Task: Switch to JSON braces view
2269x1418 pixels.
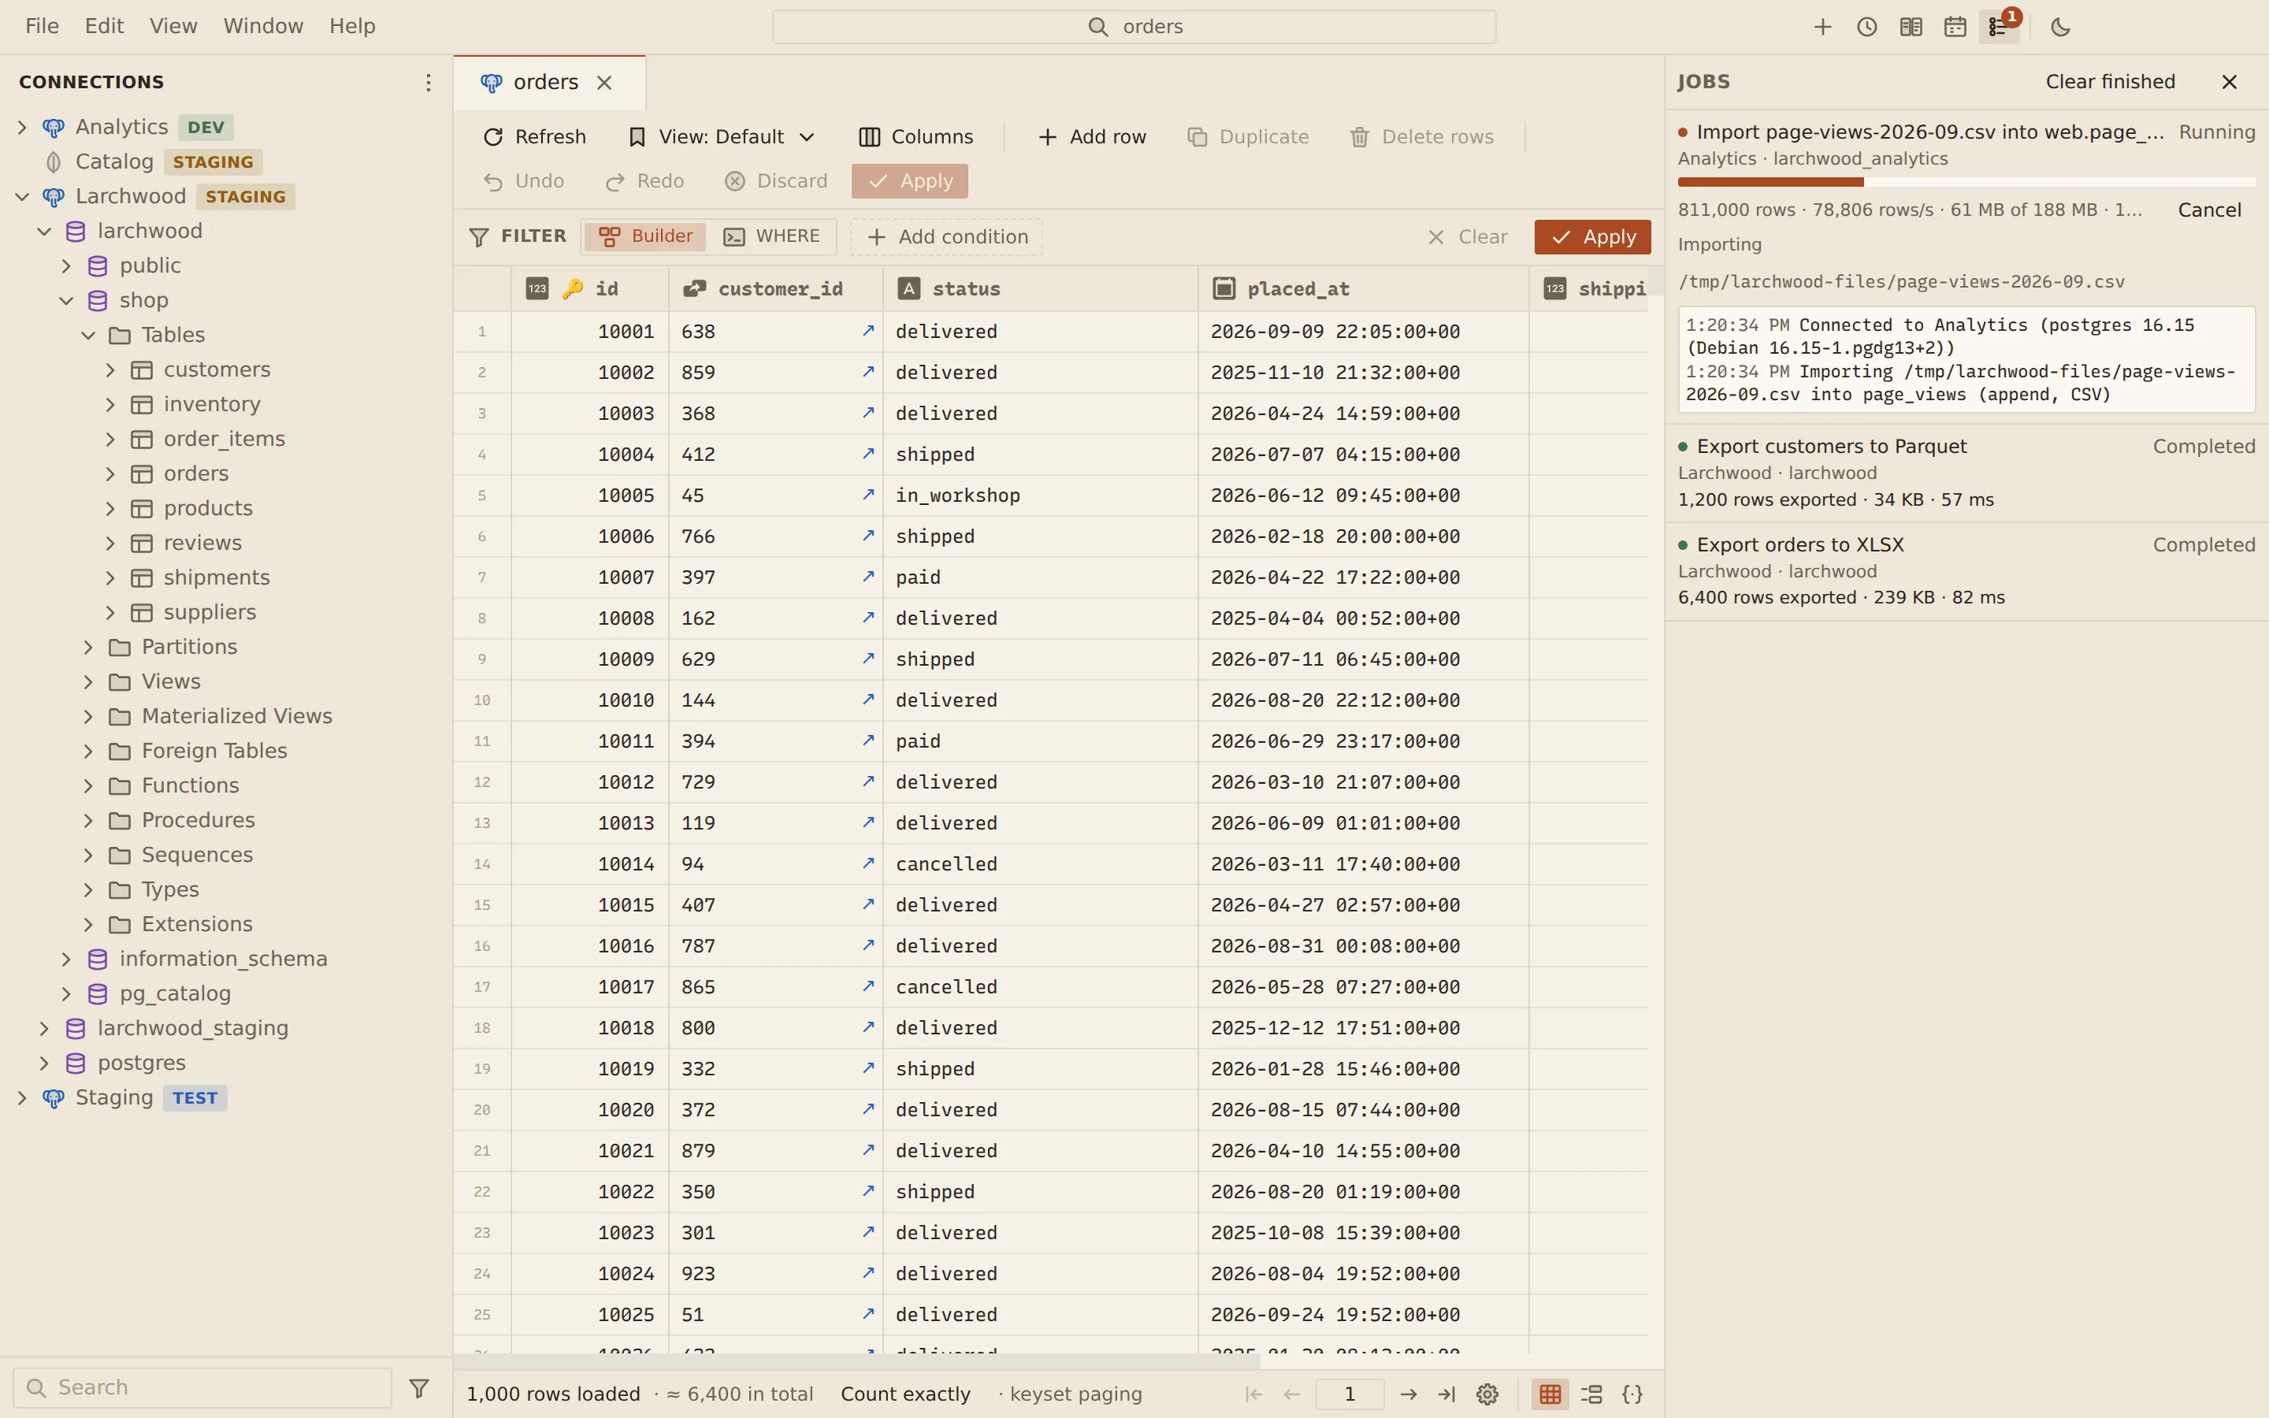Action: coord(1632,1394)
